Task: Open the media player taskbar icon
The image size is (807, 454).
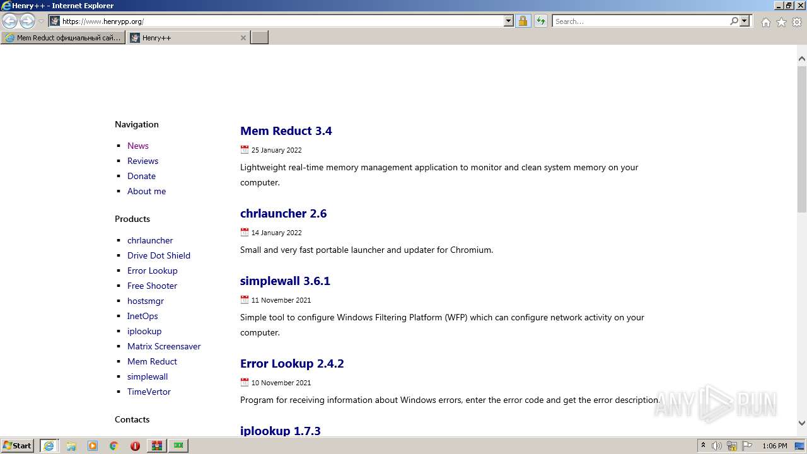Action: (x=93, y=446)
